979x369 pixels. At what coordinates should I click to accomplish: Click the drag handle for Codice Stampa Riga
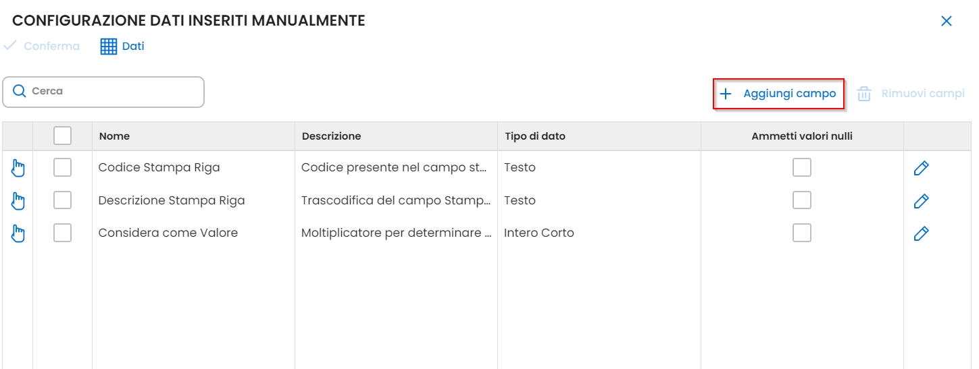(x=18, y=168)
